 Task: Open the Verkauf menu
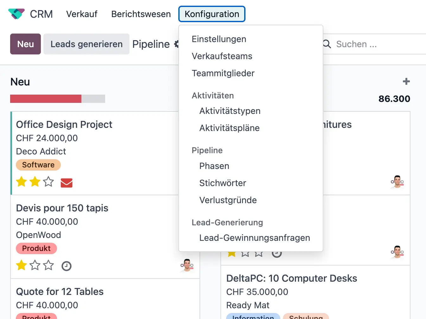[x=82, y=14]
